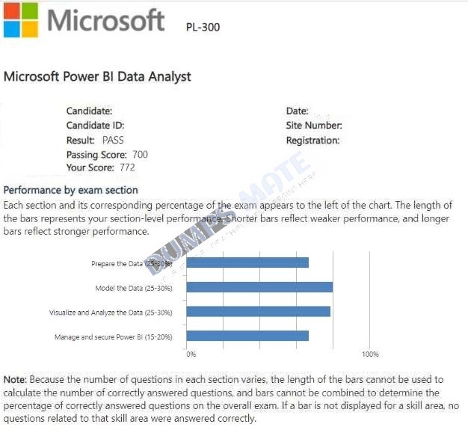Click the Model the Data axis label
Screen dimensions: 468x433
coord(134,288)
